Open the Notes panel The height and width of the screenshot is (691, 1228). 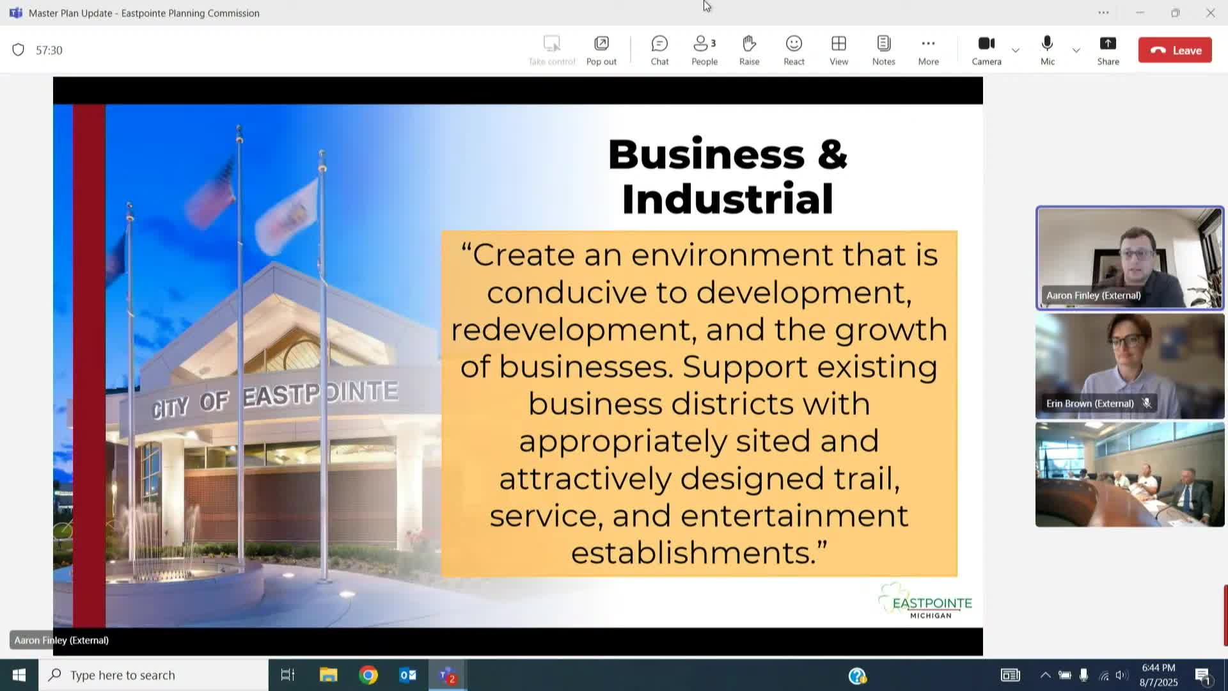point(883,50)
